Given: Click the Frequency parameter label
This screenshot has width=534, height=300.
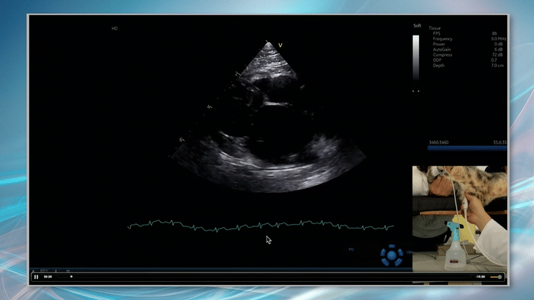Looking at the screenshot, I should pos(443,39).
